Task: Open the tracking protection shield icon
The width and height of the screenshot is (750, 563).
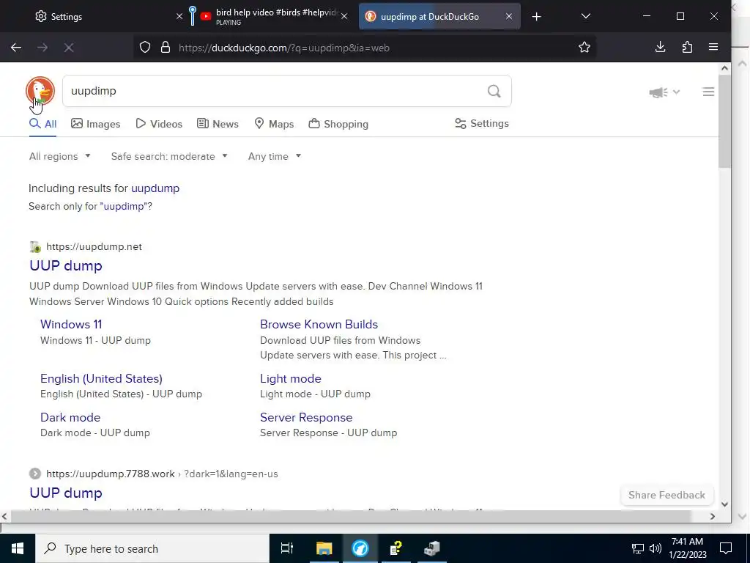Action: [144, 48]
